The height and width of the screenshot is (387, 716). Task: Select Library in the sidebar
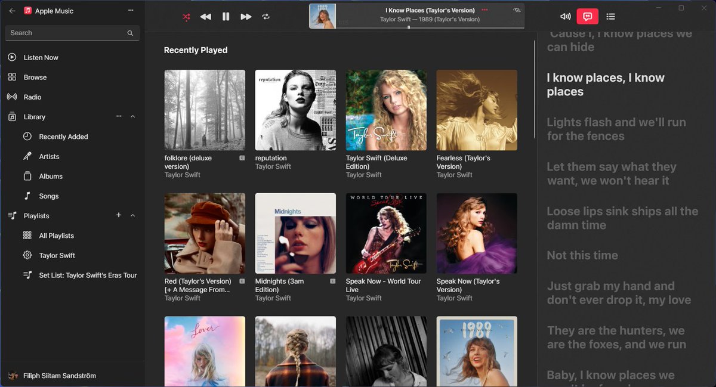click(x=35, y=117)
